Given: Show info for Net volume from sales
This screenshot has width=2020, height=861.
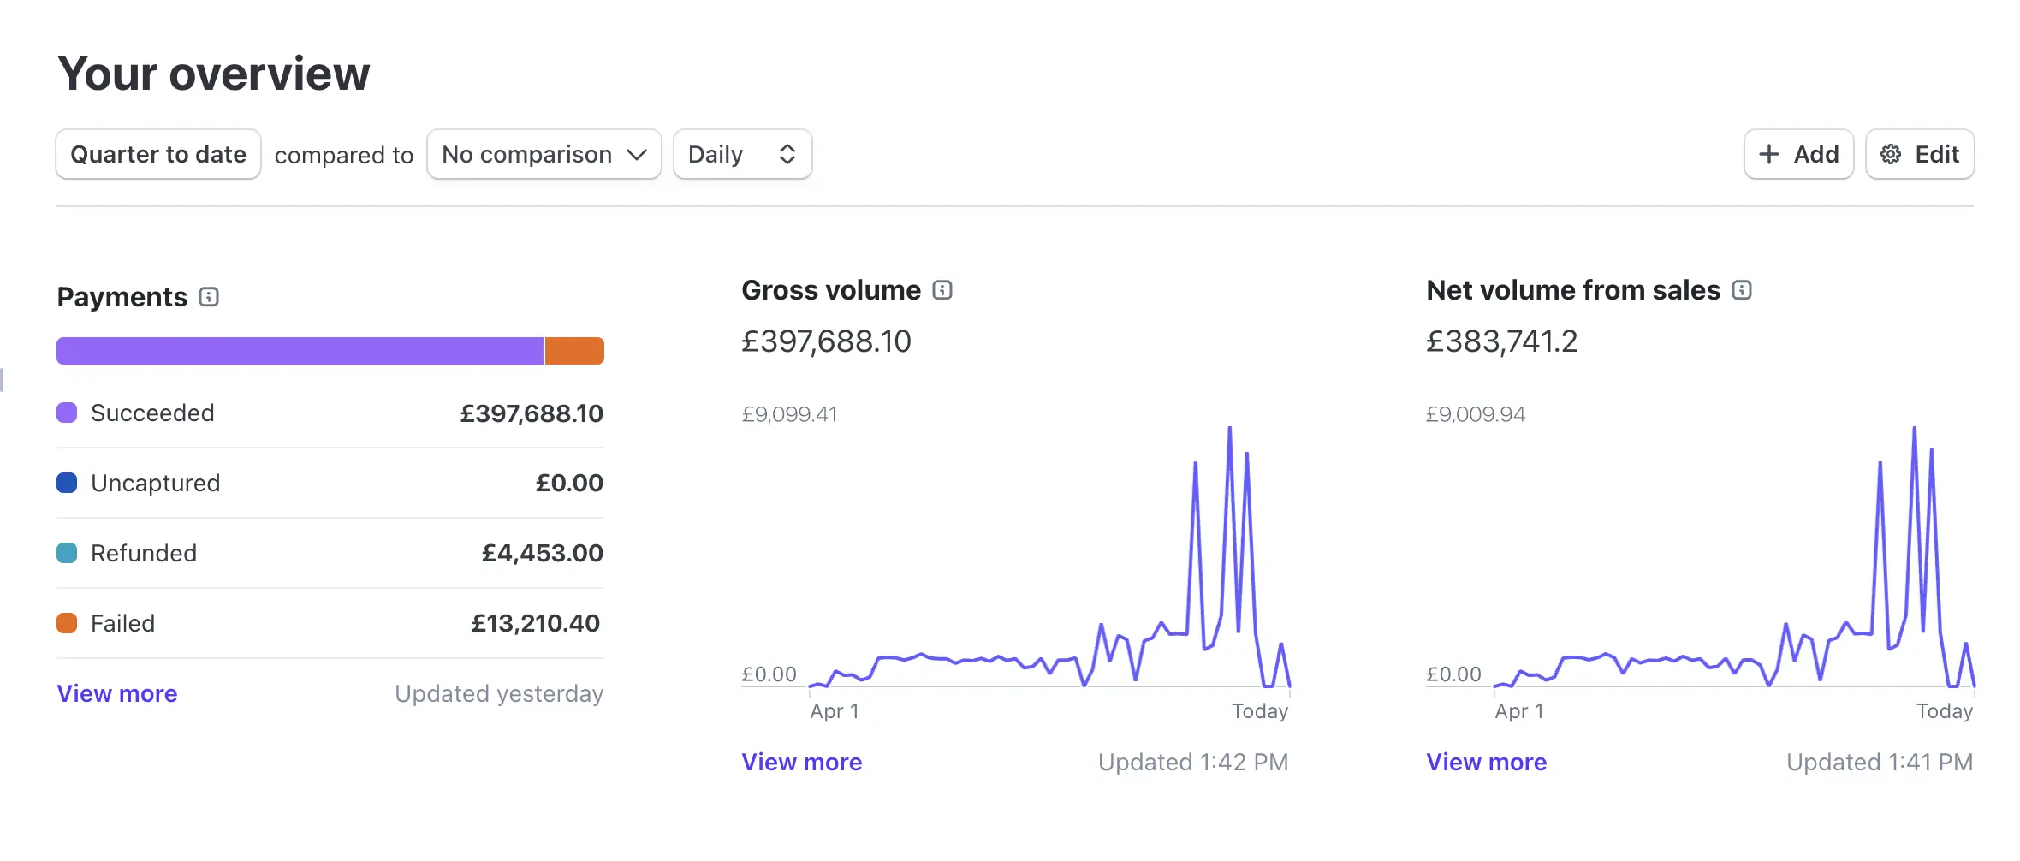Looking at the screenshot, I should click(1742, 290).
